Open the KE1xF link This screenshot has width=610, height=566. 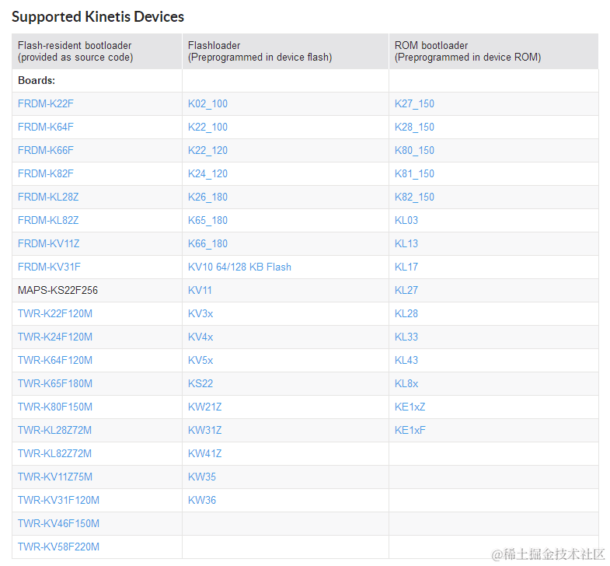410,431
